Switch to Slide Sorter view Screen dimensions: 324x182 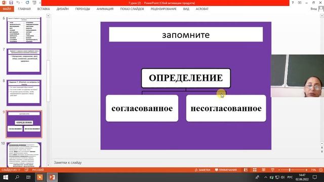(x=255, y=170)
